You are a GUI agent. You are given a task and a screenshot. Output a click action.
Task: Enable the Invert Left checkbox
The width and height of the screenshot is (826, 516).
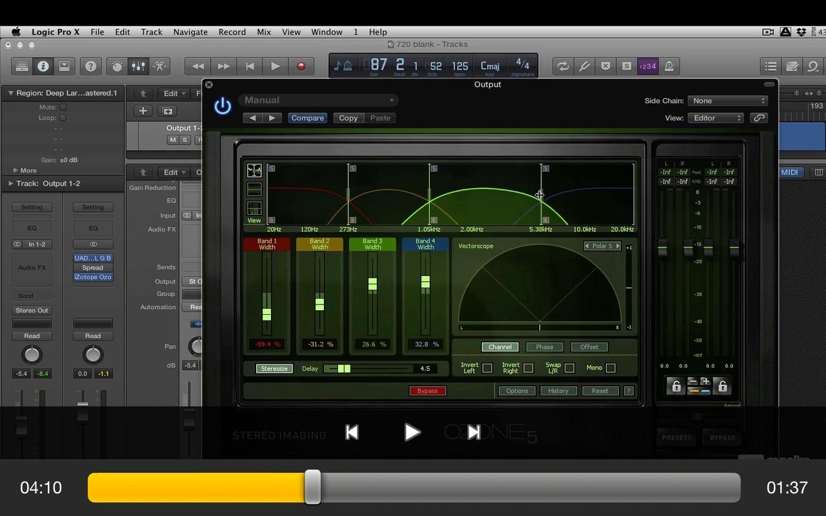point(487,368)
